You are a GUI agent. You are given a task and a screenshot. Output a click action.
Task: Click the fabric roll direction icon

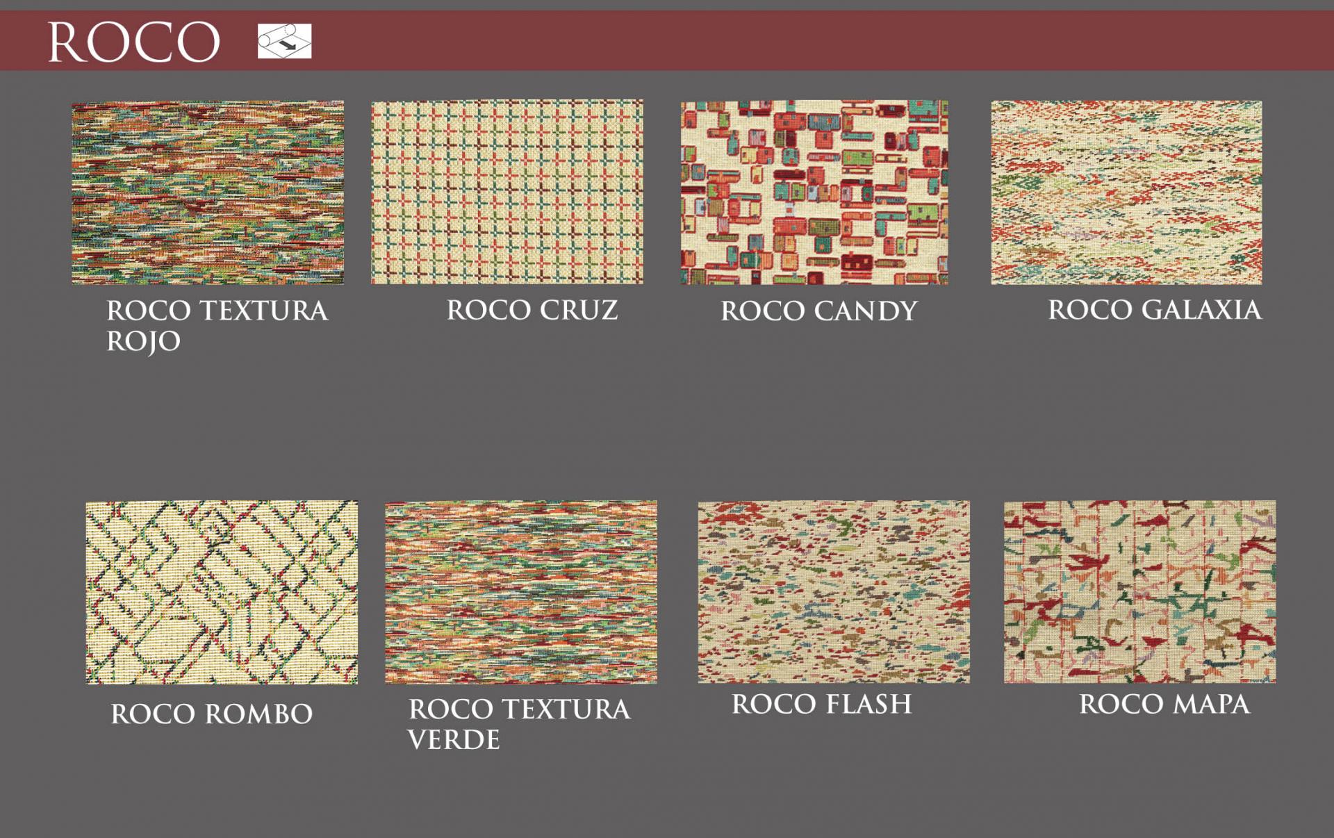pyautogui.click(x=284, y=41)
